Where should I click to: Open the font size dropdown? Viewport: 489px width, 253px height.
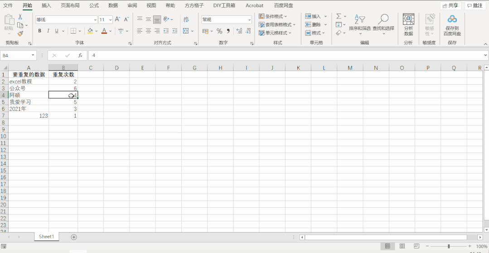tap(111, 19)
